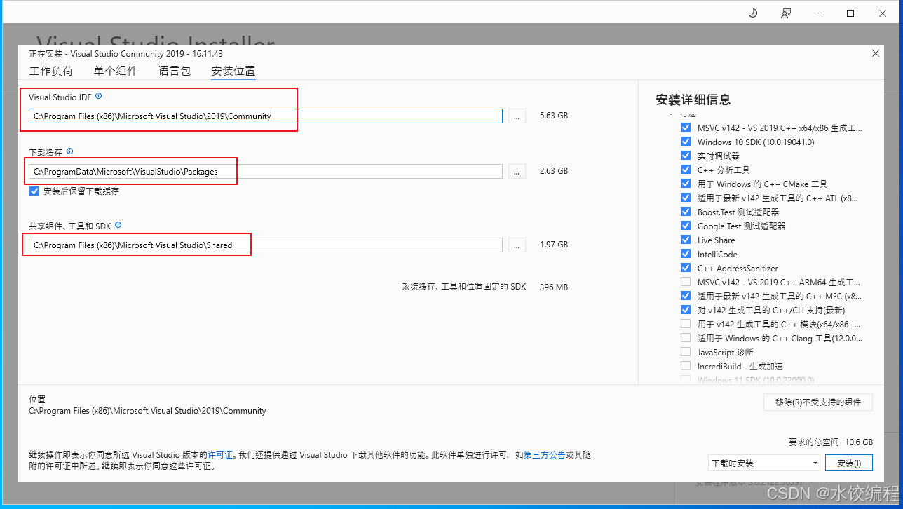Toggle 安装后保留下载缓存 checkbox
903x509 pixels.
pyautogui.click(x=34, y=191)
